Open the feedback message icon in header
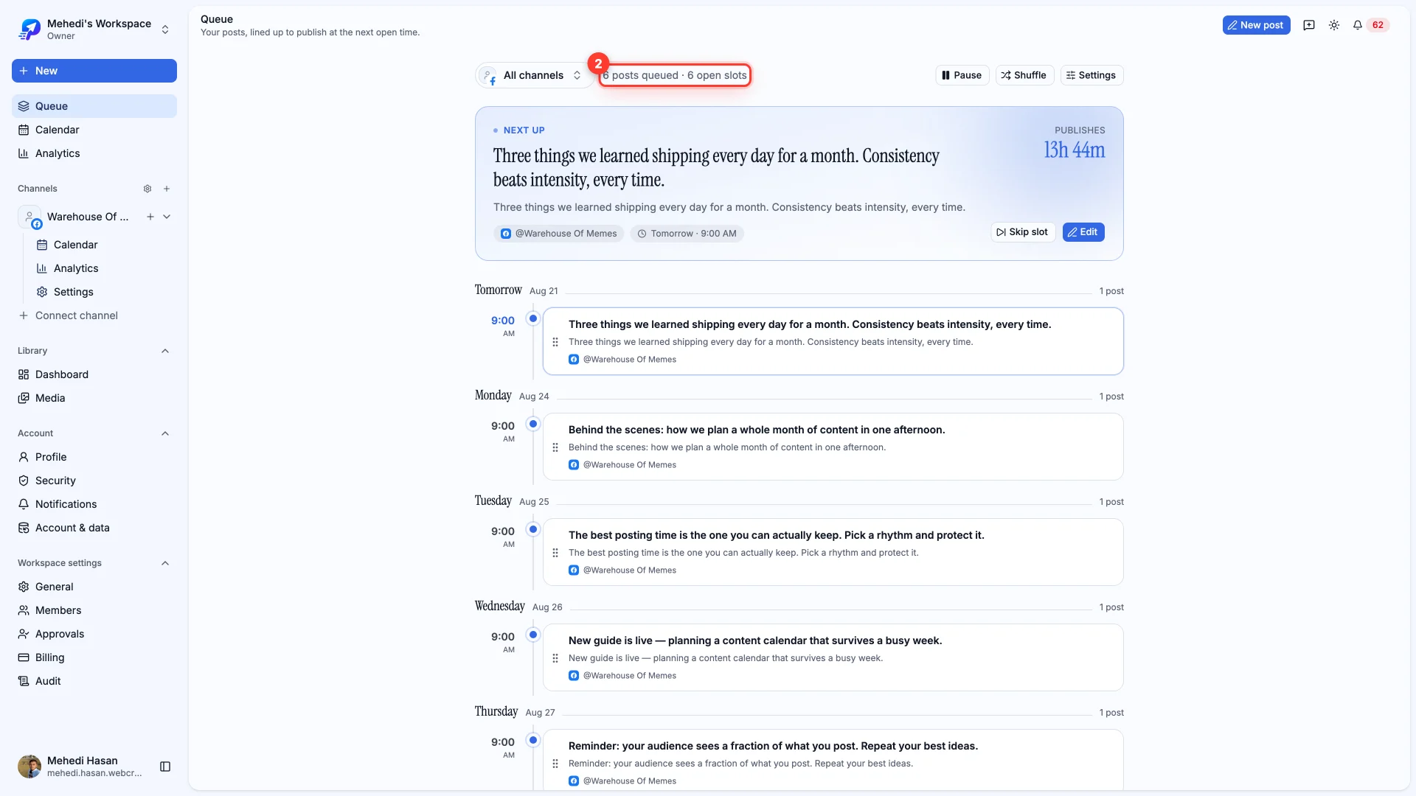1416x796 pixels. 1309,25
